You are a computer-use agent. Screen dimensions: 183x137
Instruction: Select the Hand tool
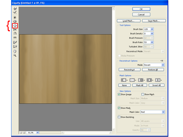click(x=15, y=51)
